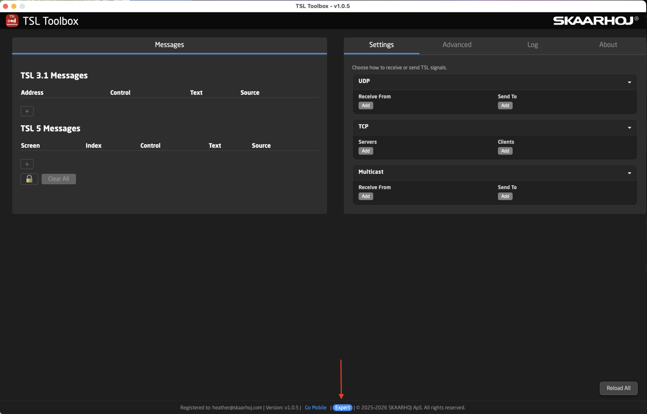Collapse the UDP section arrow
This screenshot has width=647, height=414.
(x=629, y=82)
